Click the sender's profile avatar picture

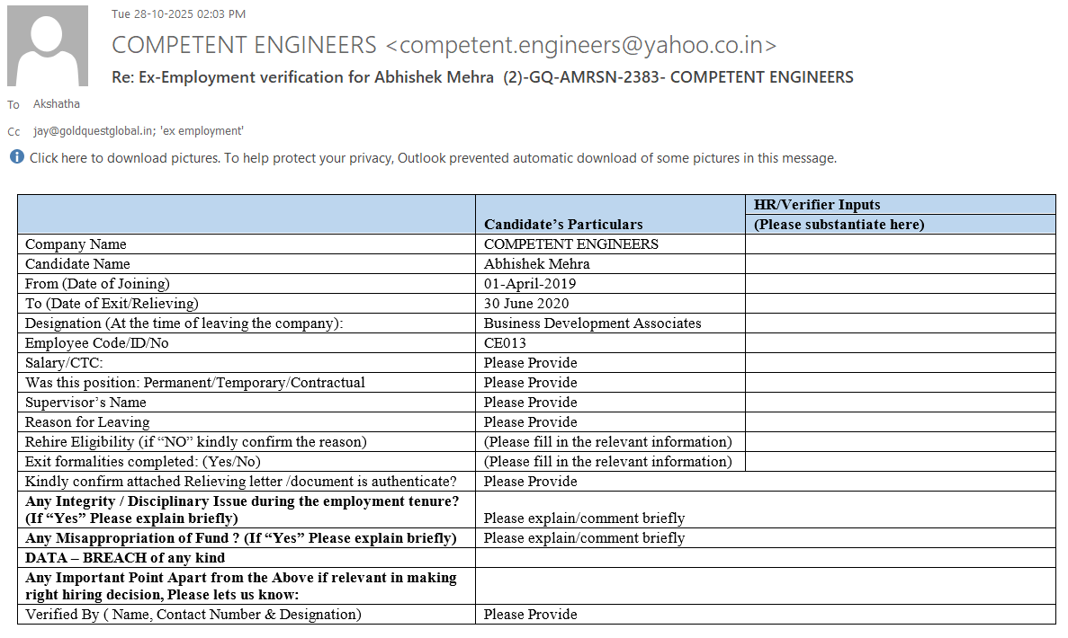pyautogui.click(x=48, y=46)
